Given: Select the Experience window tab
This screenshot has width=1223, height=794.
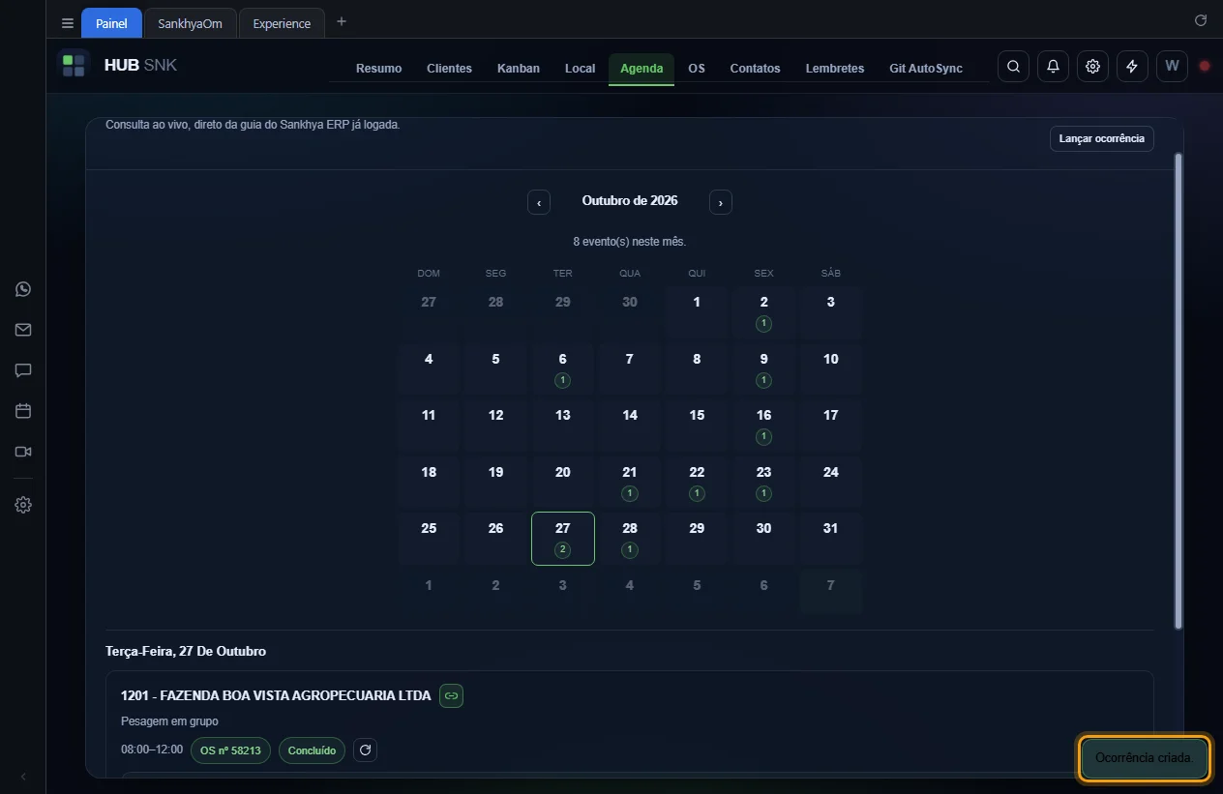Looking at the screenshot, I should tap(282, 23).
